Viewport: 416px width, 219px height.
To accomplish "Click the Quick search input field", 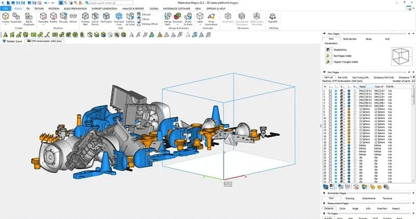I will (x=111, y=3).
